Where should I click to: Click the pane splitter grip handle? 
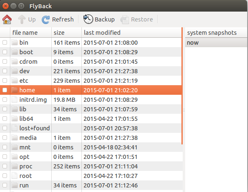coord(184,110)
